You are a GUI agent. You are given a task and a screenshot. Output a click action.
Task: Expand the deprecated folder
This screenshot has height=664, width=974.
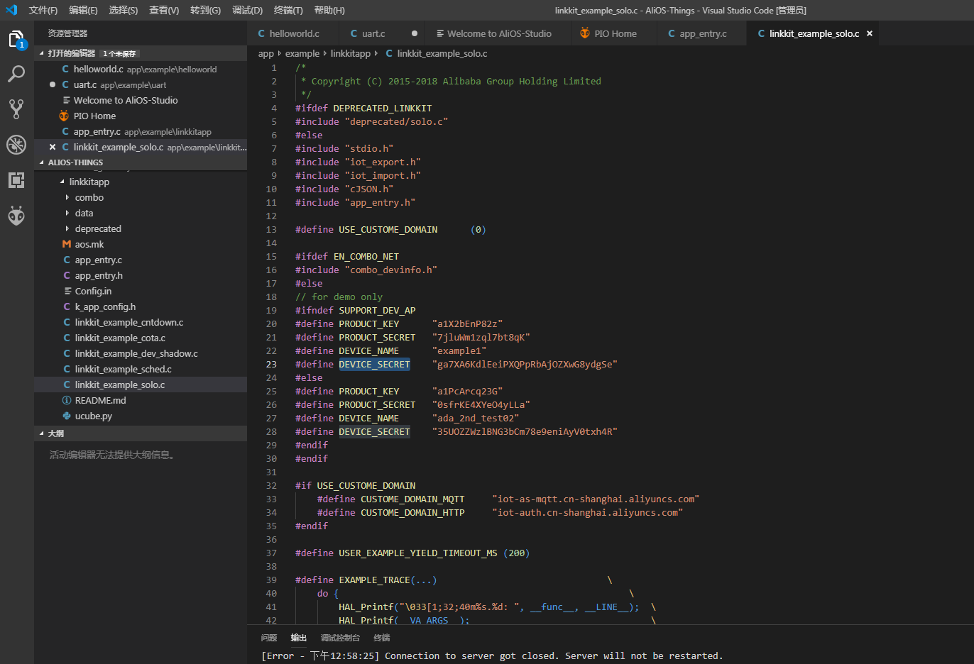[x=97, y=229]
